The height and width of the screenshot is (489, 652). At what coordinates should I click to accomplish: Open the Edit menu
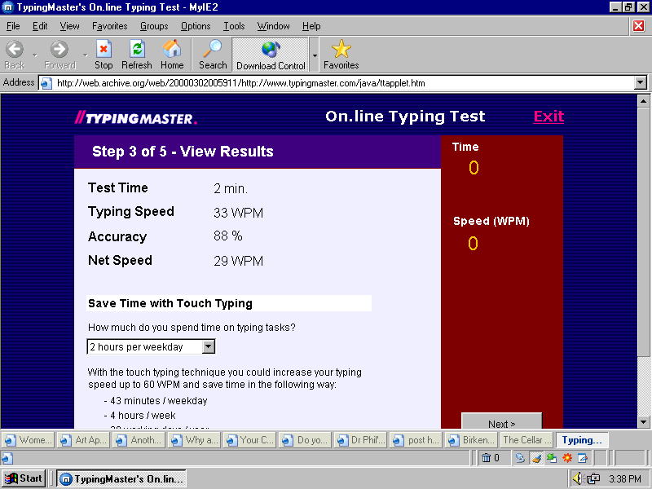(x=40, y=26)
